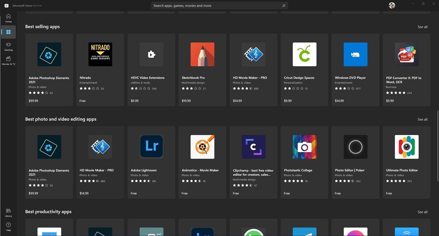
Task: Open your account profile avatar
Action: click(391, 5)
